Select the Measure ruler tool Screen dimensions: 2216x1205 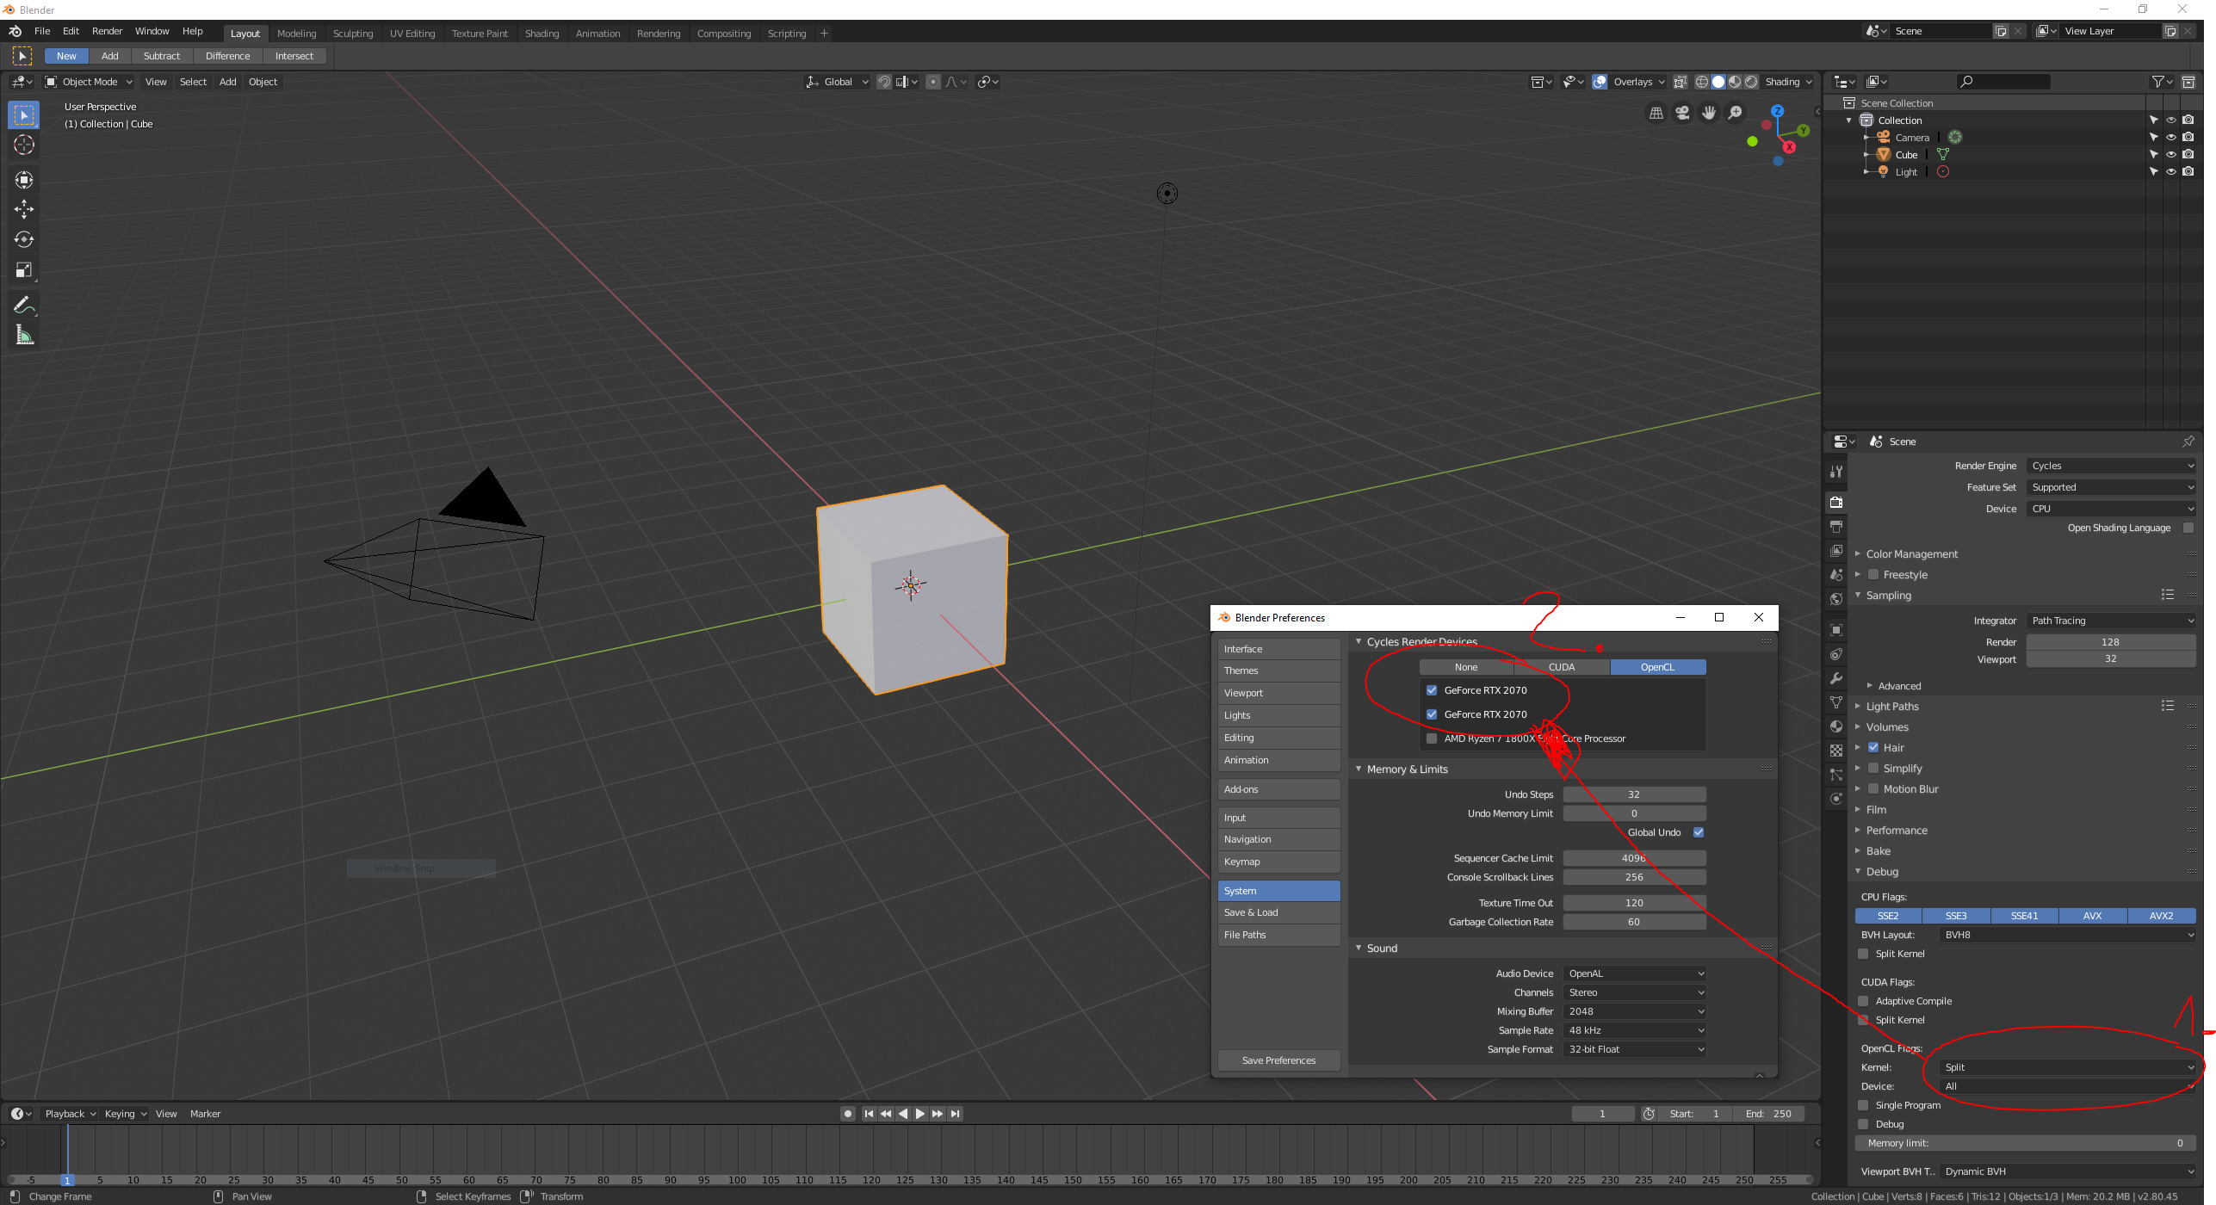(x=23, y=336)
